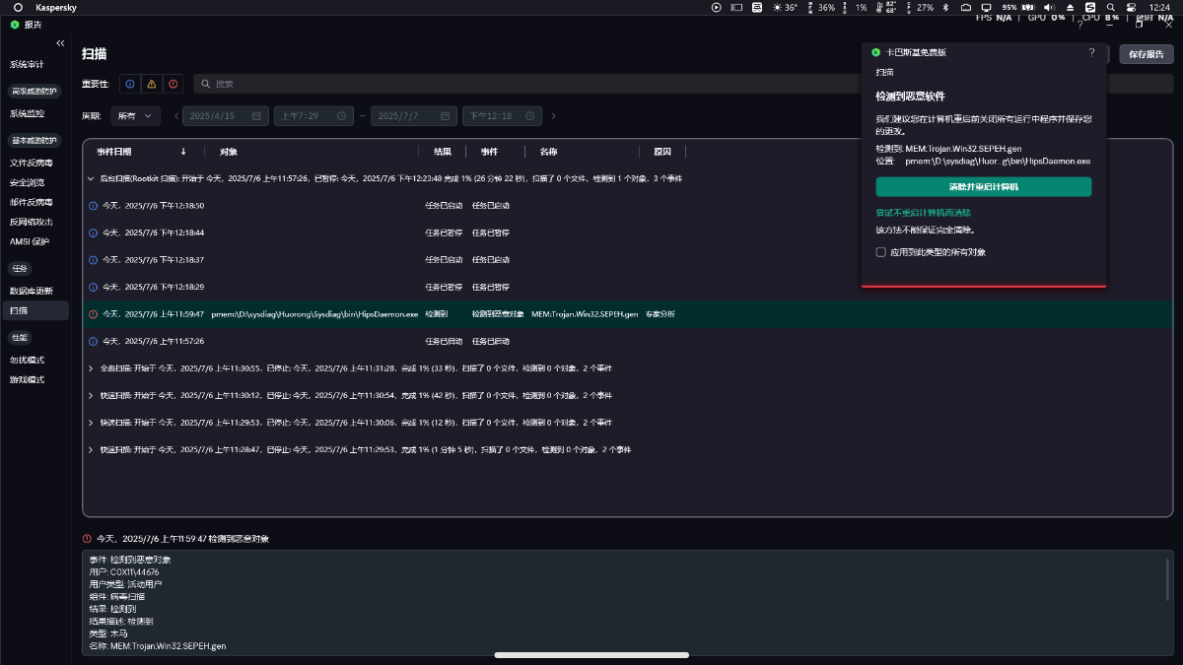The image size is (1183, 665).
Task: Click the 对象 column header
Action: [x=229, y=152]
